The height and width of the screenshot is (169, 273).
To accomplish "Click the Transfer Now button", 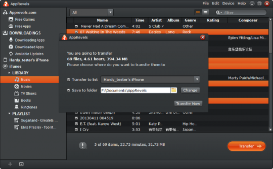I will coord(188,104).
